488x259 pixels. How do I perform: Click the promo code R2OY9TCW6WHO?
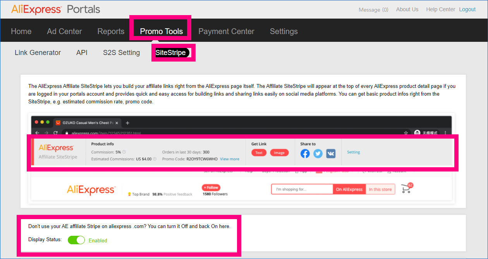(x=202, y=159)
